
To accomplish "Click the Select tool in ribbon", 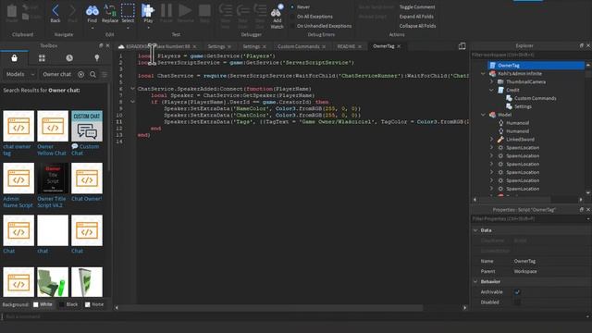I will [x=128, y=14].
